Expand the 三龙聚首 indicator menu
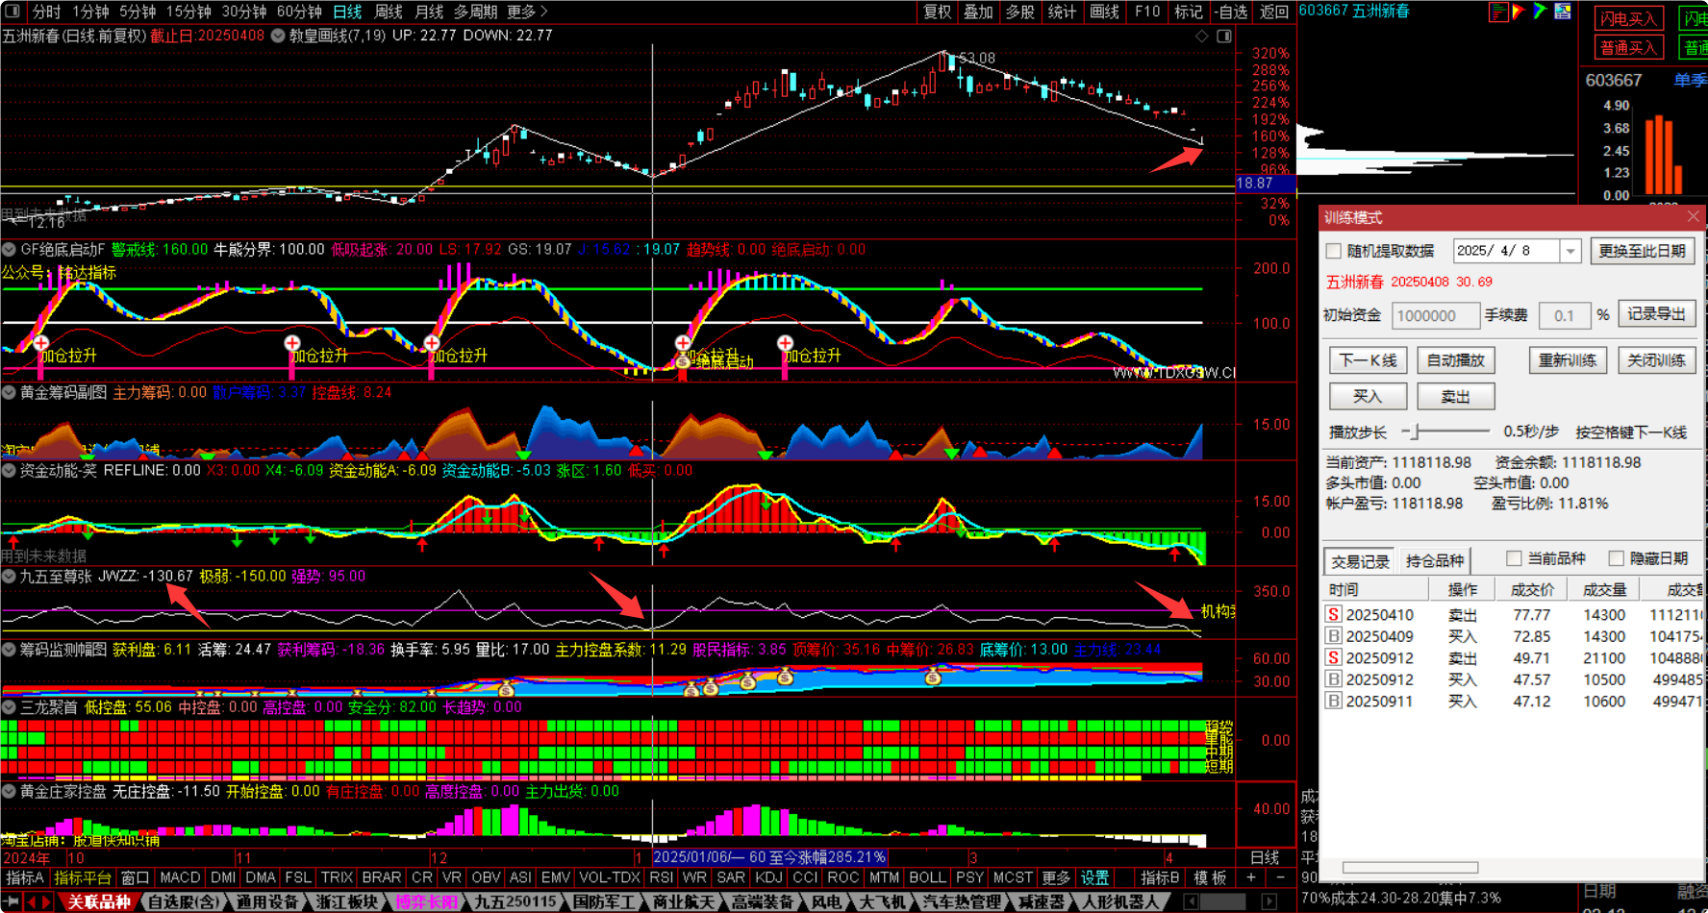The height and width of the screenshot is (913, 1708). [x=9, y=706]
